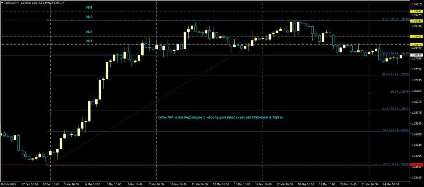Click the 1.07995 price scale value
Image resolution: width=424 pixels, height=187 pixels.
416,58
